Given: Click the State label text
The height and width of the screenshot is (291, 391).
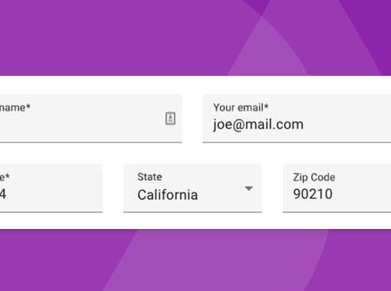Looking at the screenshot, I should point(149,177).
